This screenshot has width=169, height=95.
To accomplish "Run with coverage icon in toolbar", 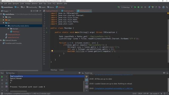I will click(x=142, y=7).
